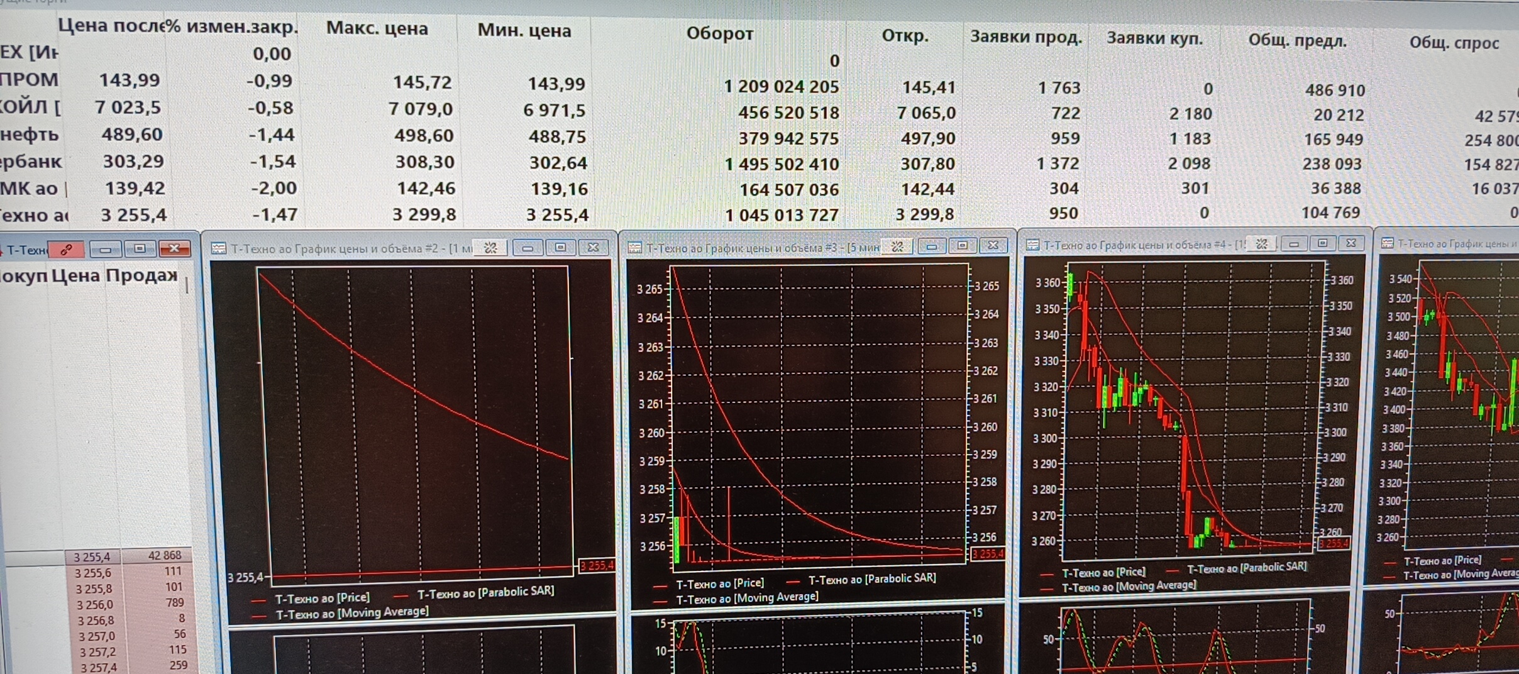This screenshot has width=1519, height=674.
Task: Click the turnover value "1 495 502 410"
Action: (x=782, y=165)
